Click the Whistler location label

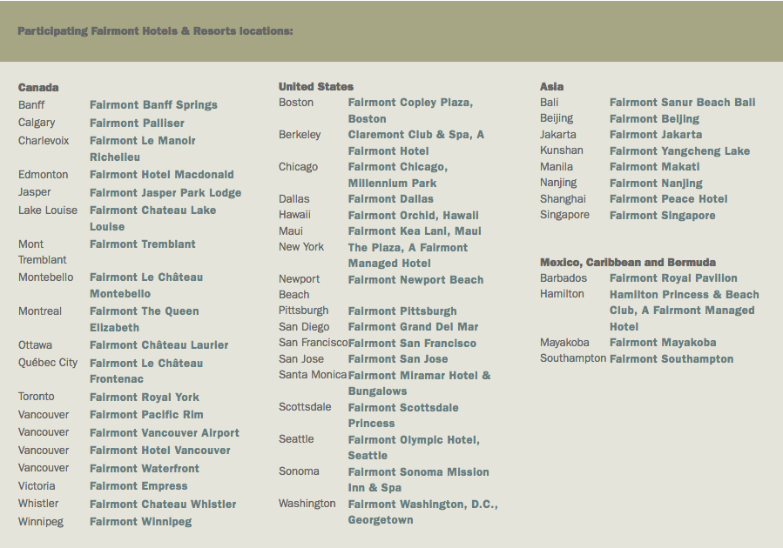click(38, 504)
